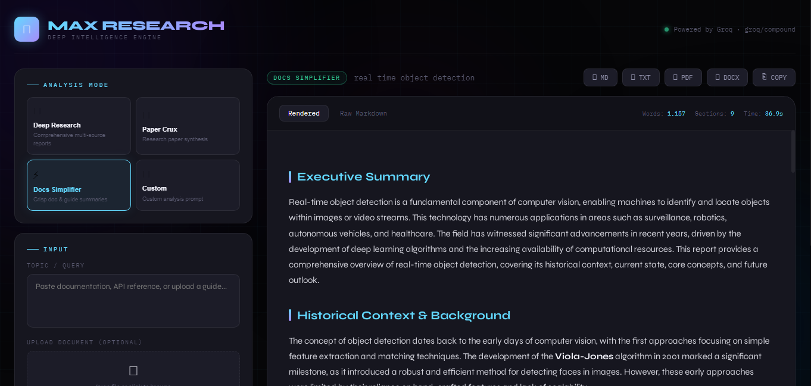Focus the Topic / Query text box
Image resolution: width=811 pixels, height=386 pixels.
pyautogui.click(x=133, y=300)
